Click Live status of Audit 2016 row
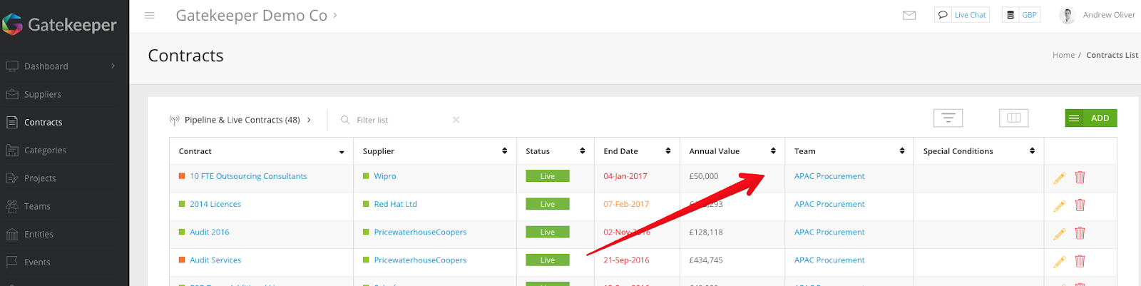 (548, 232)
